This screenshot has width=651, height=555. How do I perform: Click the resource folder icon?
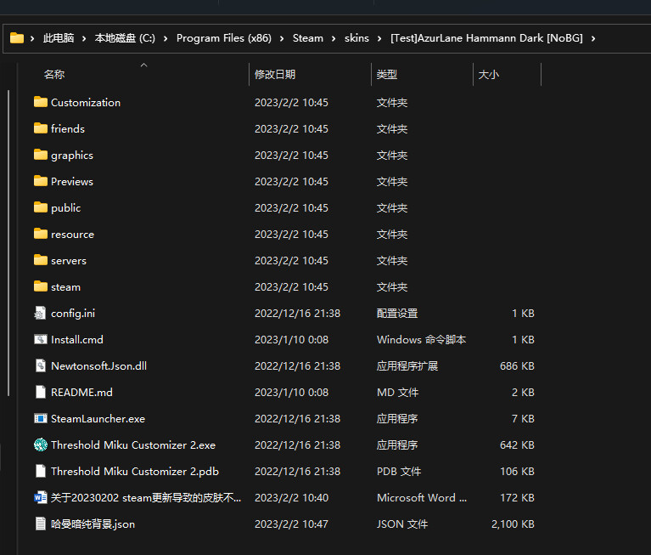click(40, 234)
